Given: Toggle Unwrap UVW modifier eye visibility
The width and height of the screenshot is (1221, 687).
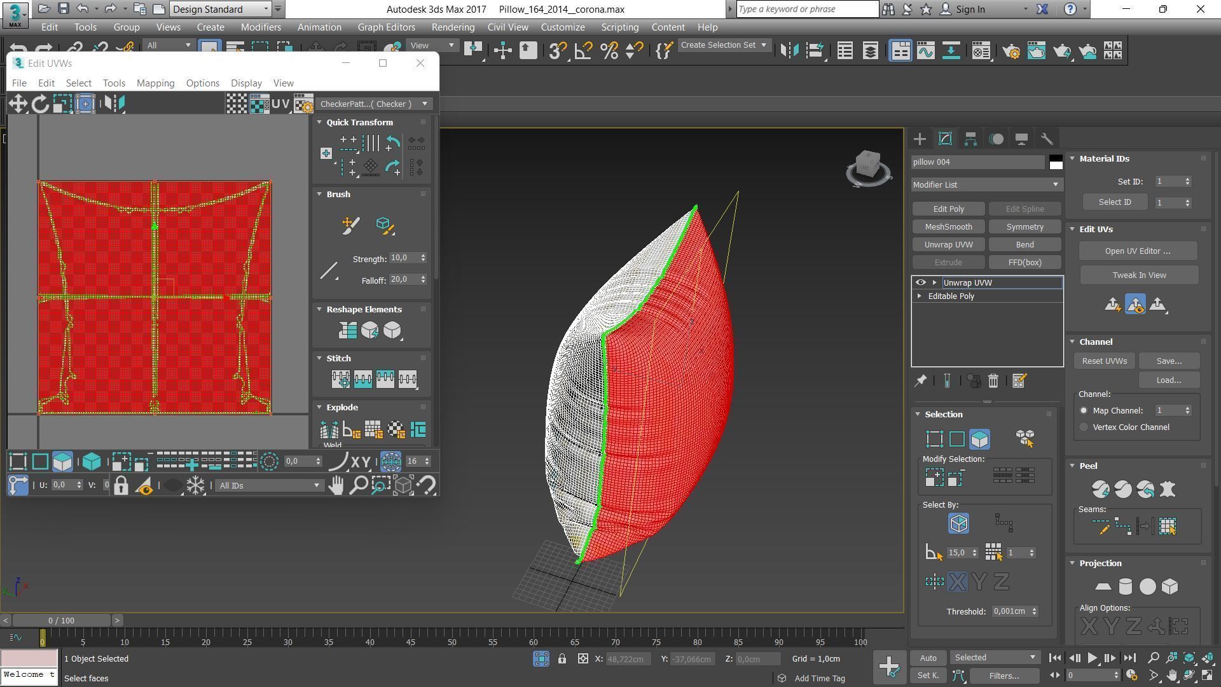Looking at the screenshot, I should click(x=920, y=282).
